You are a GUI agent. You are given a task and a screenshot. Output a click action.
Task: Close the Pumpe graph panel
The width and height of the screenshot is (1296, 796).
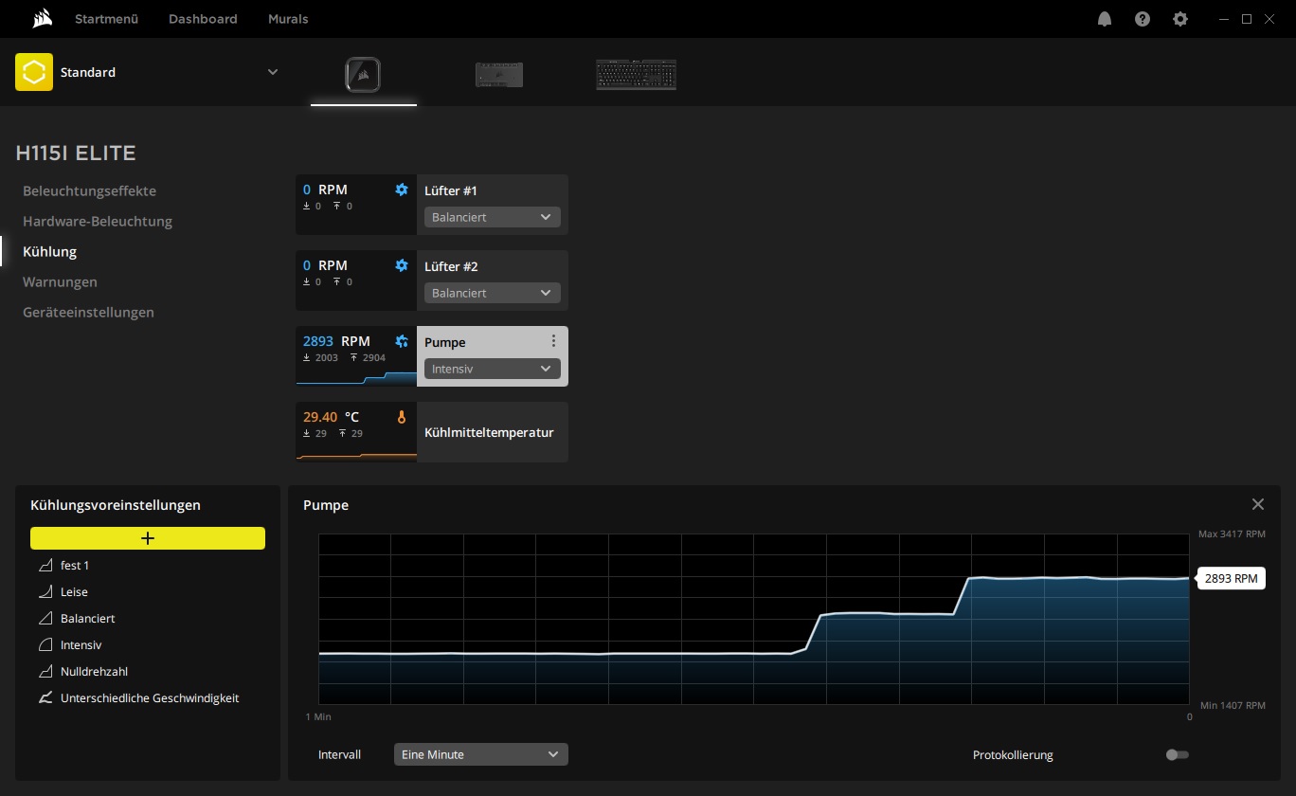(1258, 504)
